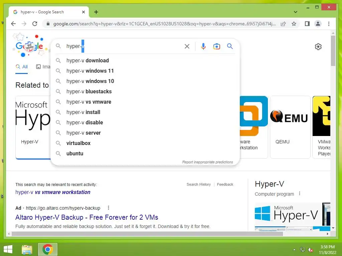Image resolution: width=342 pixels, height=256 pixels.
Task: Open File Explorer from taskbar
Action: (x=27, y=249)
